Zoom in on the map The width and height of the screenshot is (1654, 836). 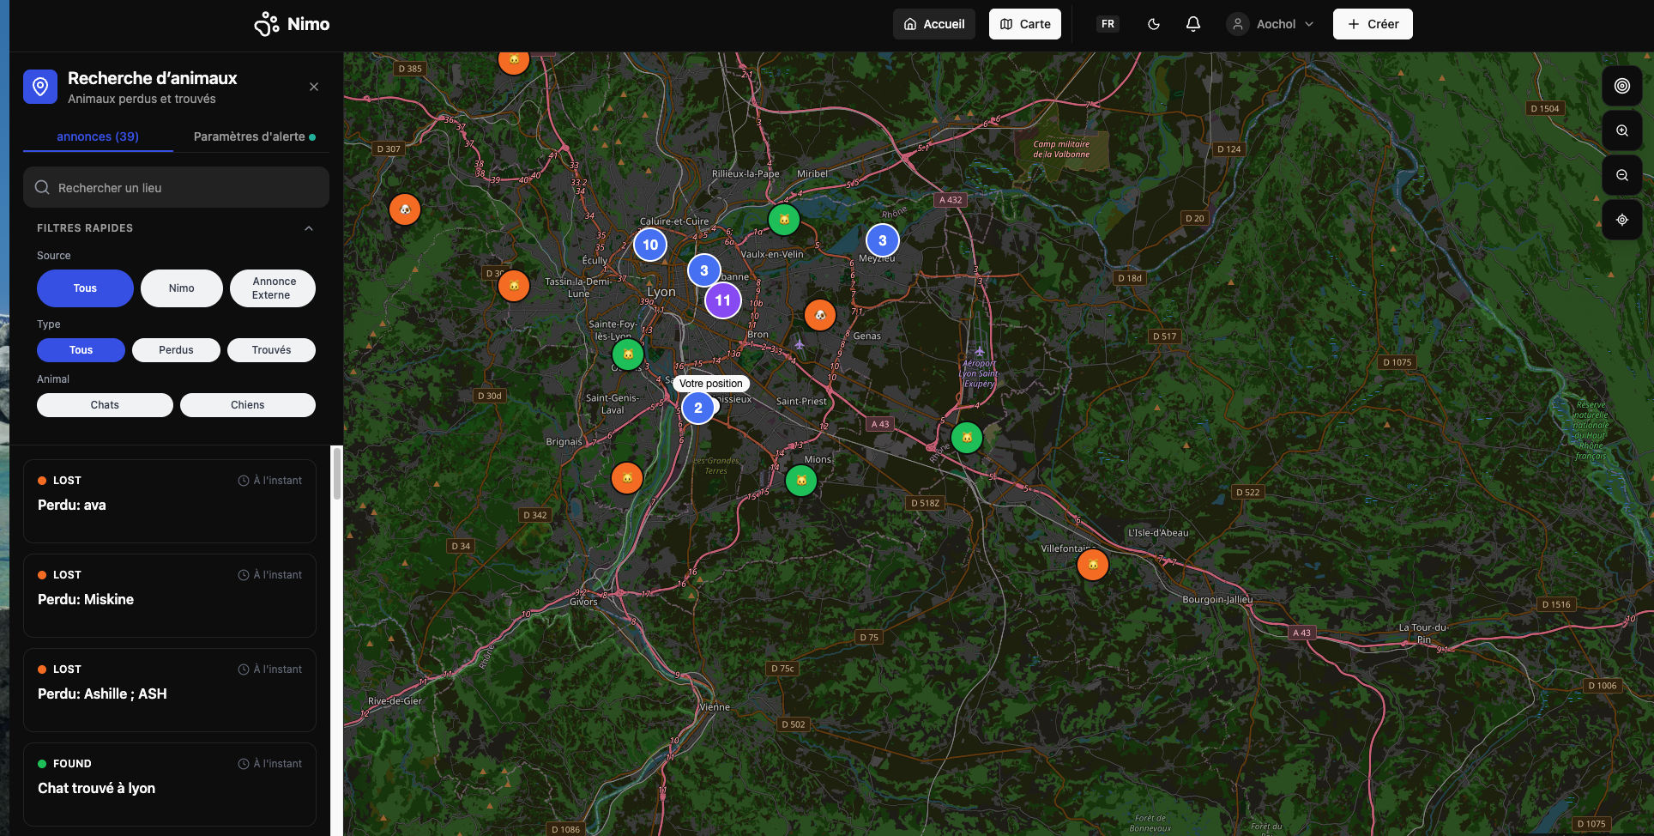tap(1622, 130)
